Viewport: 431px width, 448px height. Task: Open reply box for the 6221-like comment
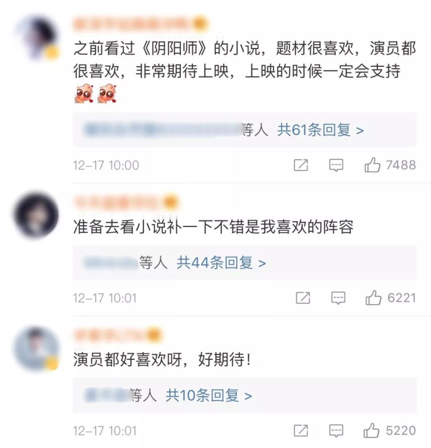(338, 298)
